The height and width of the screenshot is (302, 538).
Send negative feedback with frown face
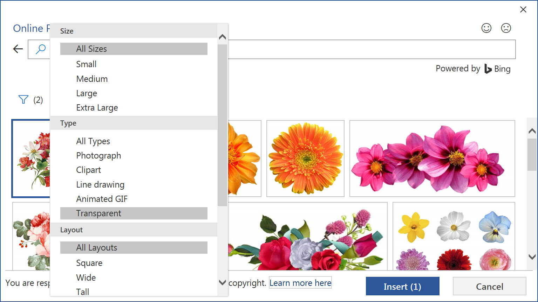coord(506,28)
